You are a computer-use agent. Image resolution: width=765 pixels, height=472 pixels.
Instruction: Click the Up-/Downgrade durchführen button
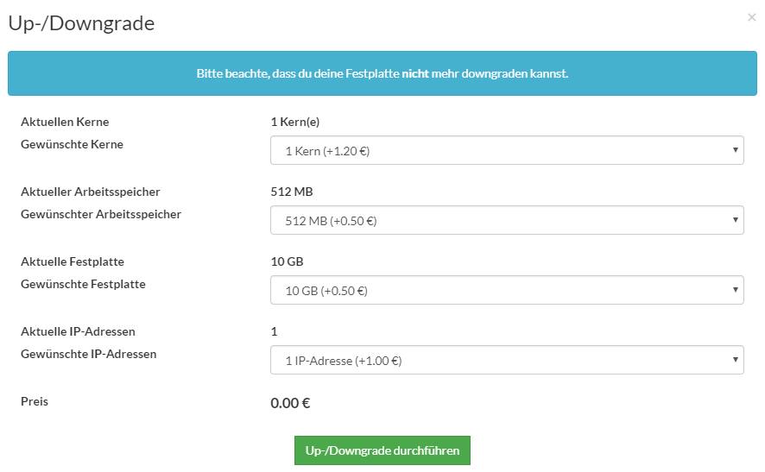click(382, 450)
